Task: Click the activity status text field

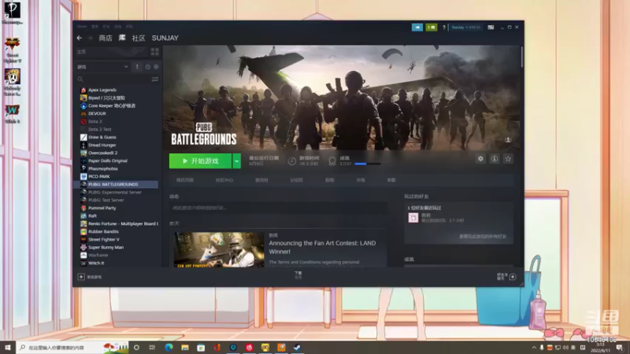Action: 278,208
